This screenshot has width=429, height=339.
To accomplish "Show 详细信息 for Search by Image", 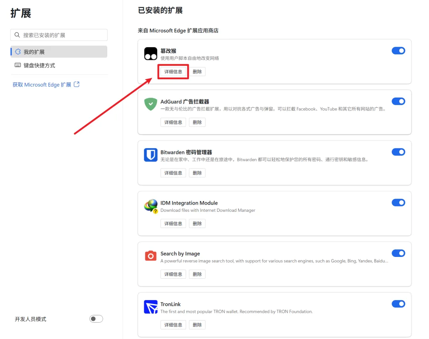I will tap(173, 274).
